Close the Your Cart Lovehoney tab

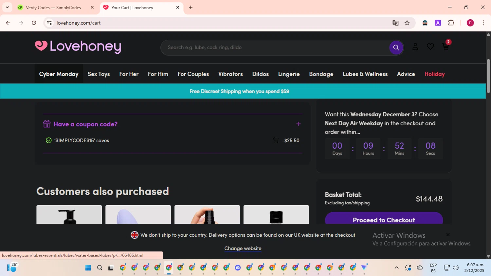(178, 7)
